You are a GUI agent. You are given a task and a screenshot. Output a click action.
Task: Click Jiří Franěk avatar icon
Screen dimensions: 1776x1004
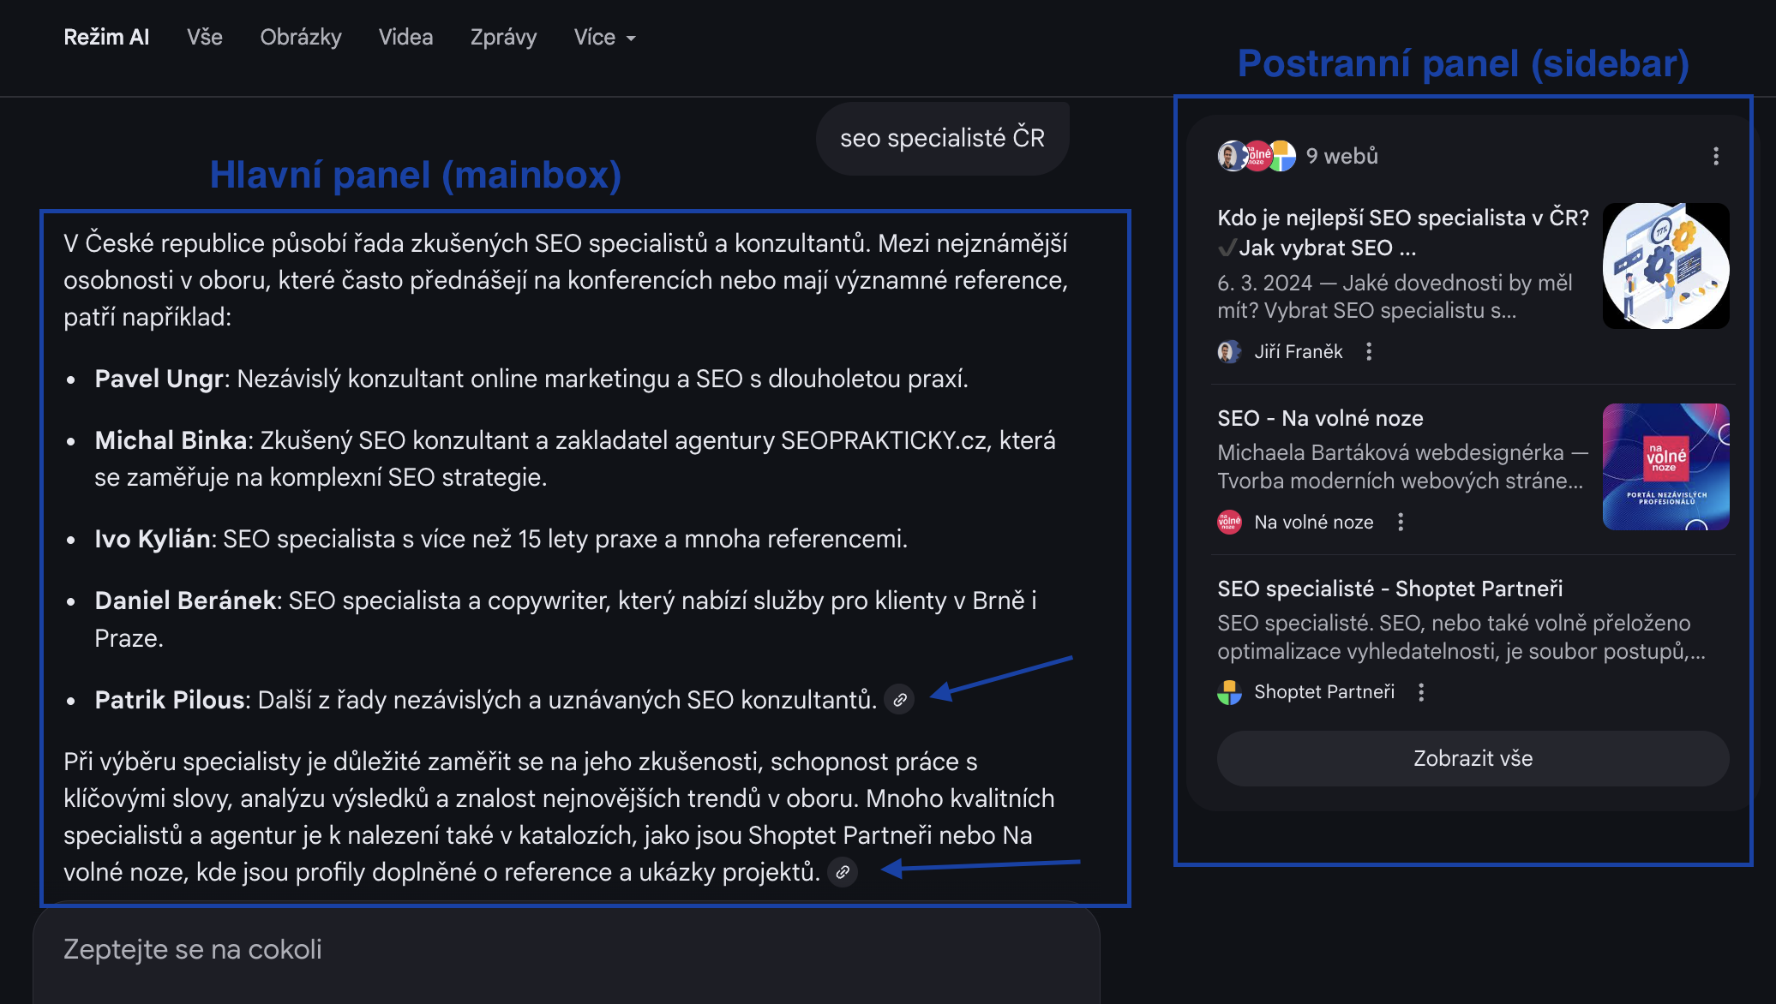click(1229, 351)
